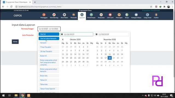Select the 30 Hari Terakhir preset

[49, 51]
